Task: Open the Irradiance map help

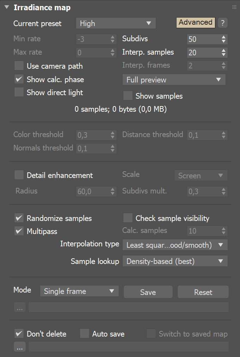Action: 223,23
